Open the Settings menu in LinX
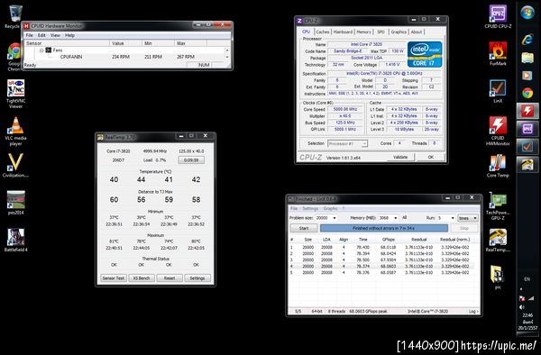541x355 pixels. 310,208
